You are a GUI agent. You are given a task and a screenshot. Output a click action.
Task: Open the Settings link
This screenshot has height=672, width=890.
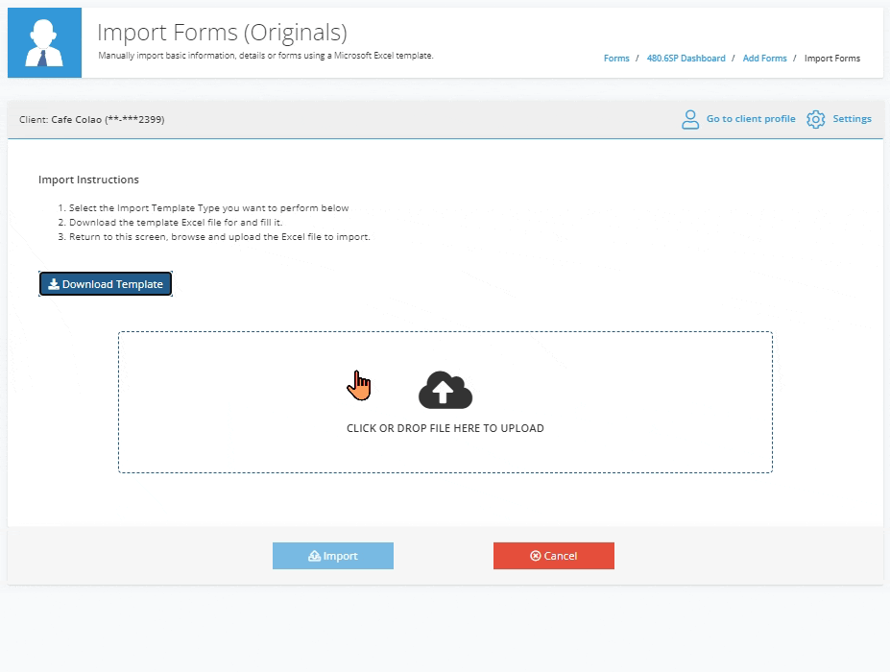[x=852, y=119]
